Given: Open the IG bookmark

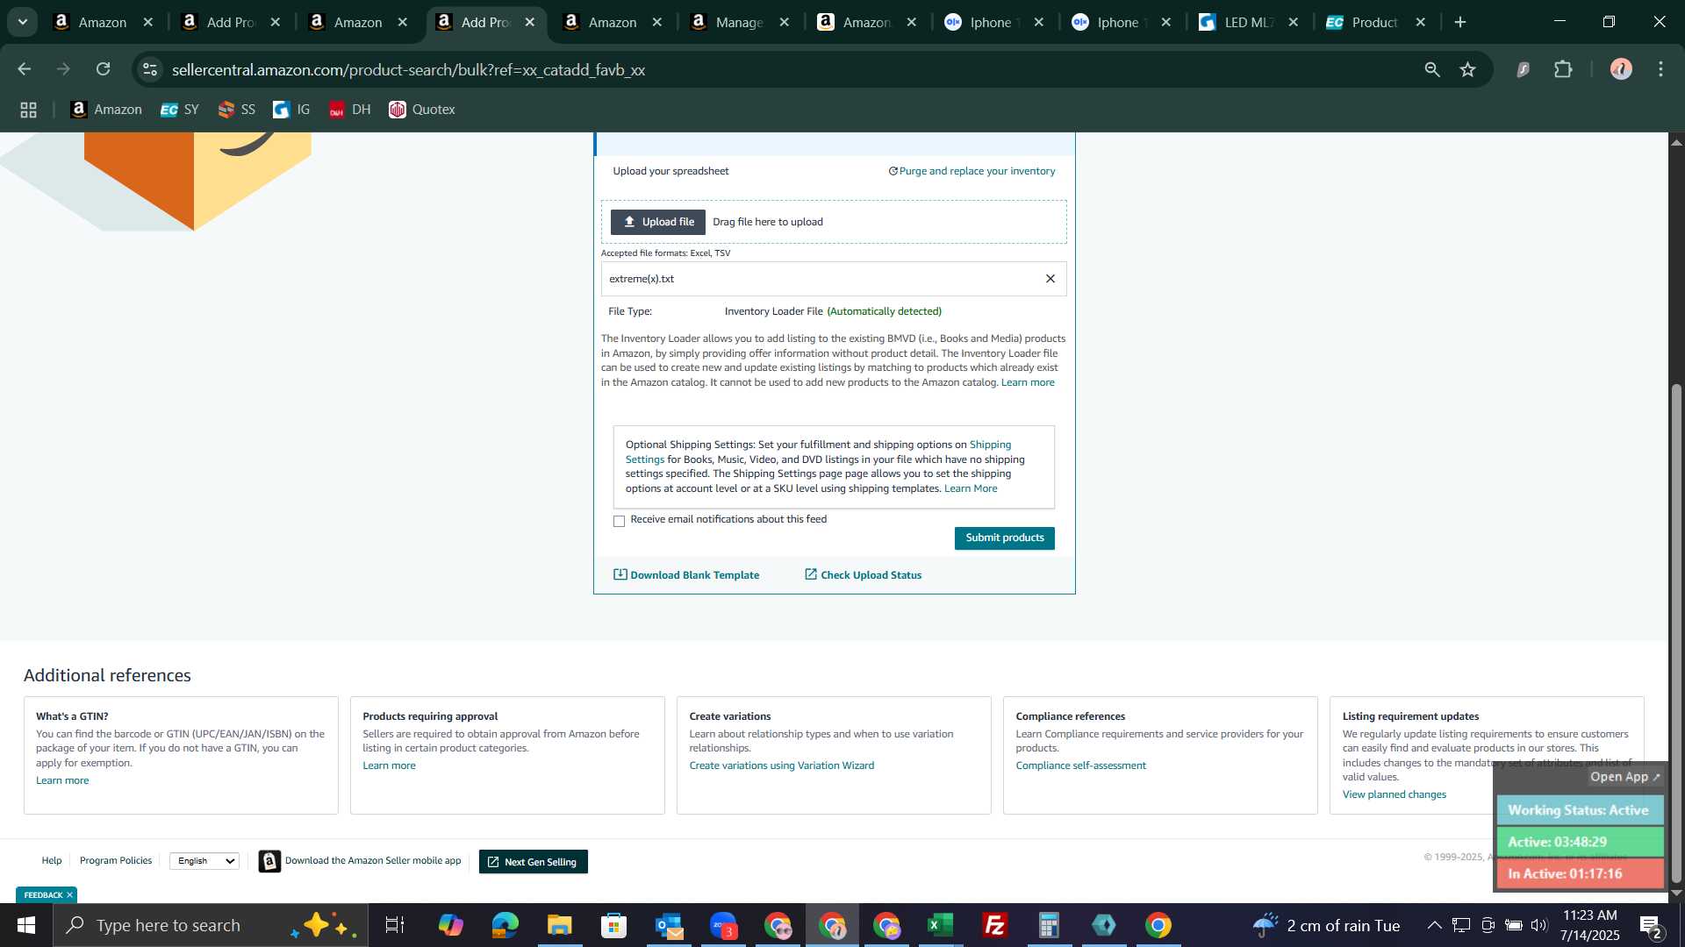Looking at the screenshot, I should pyautogui.click(x=292, y=110).
